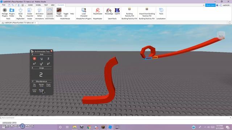Activate the GapFill tool
This screenshot has width=232, height=130.
[x=117, y=12]
